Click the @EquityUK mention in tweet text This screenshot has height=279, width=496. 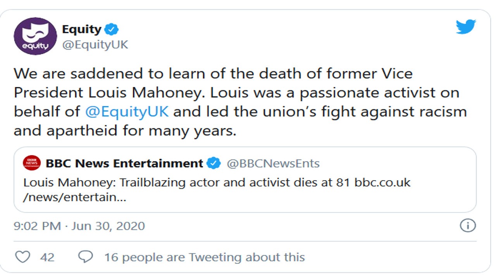tap(127, 112)
